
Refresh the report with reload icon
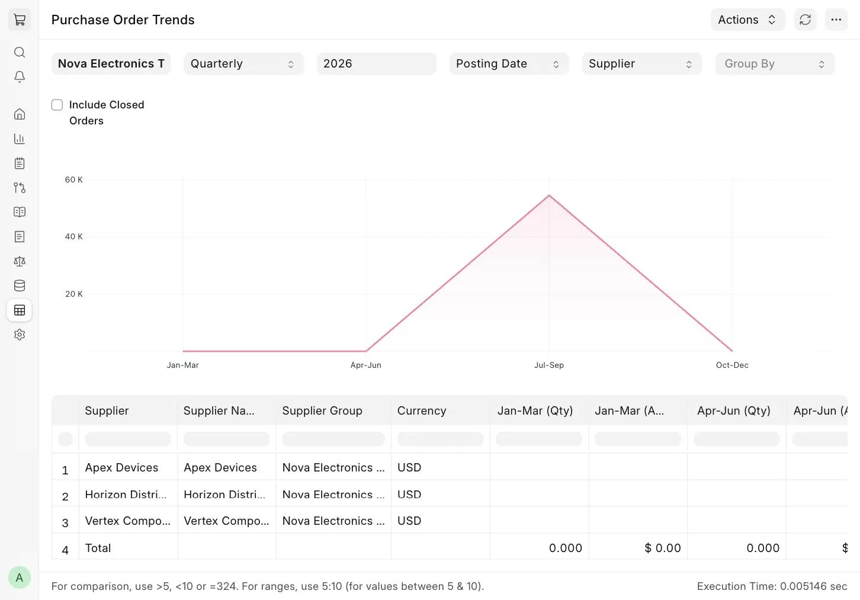pos(805,20)
